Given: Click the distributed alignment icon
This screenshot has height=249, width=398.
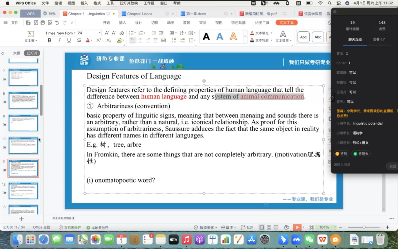Looking at the screenshot, I should click(163, 40).
